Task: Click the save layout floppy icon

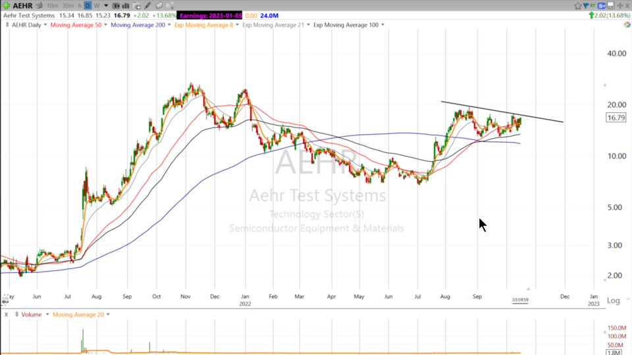Action: point(611,6)
